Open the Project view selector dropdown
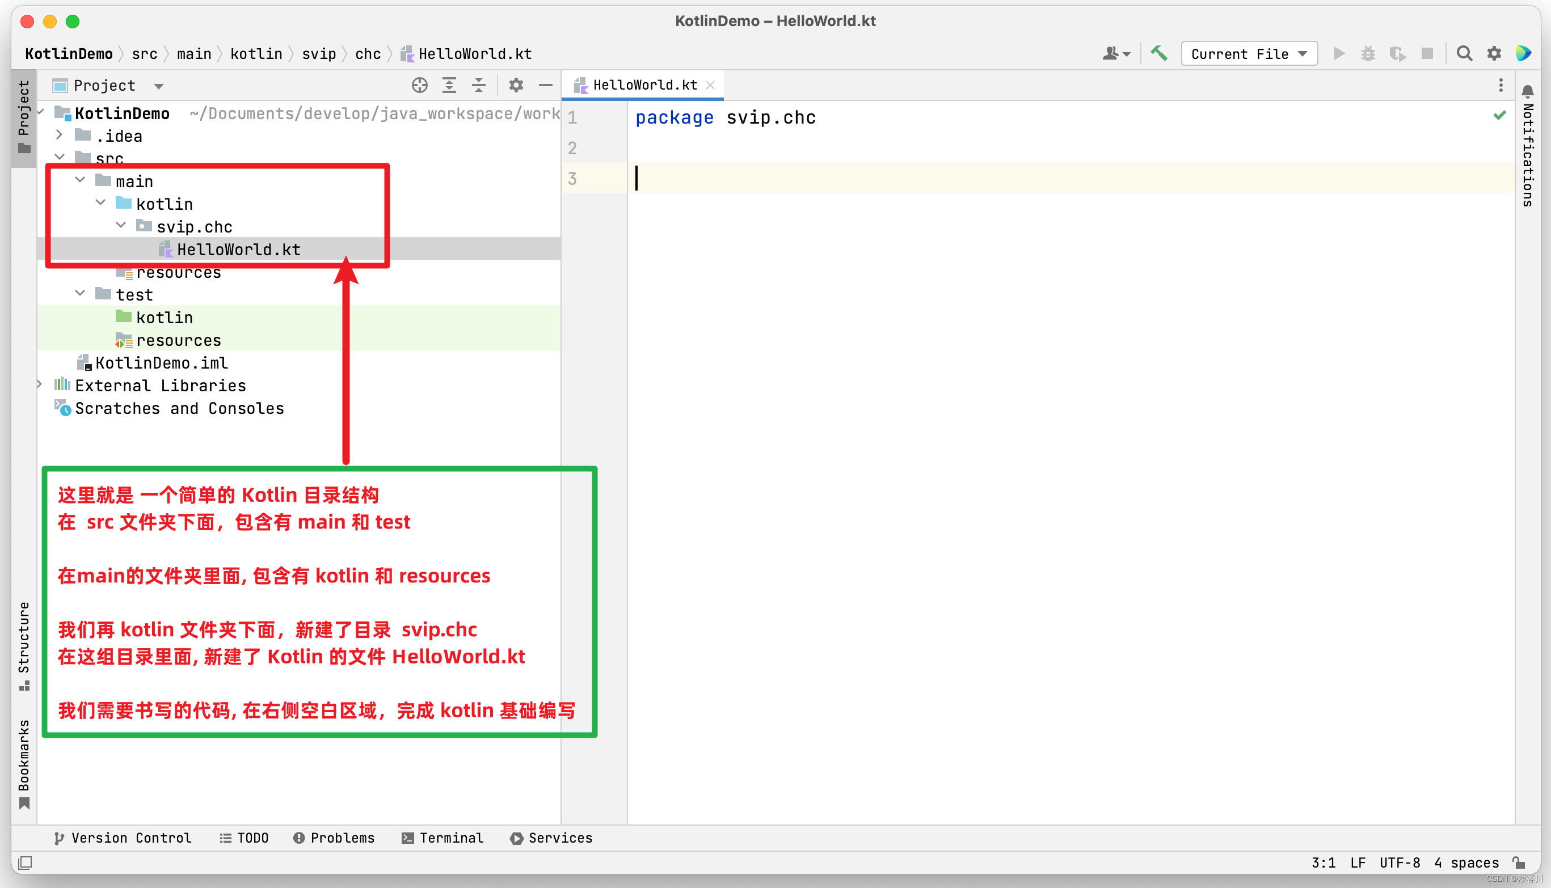This screenshot has height=888, width=1551. coord(108,86)
